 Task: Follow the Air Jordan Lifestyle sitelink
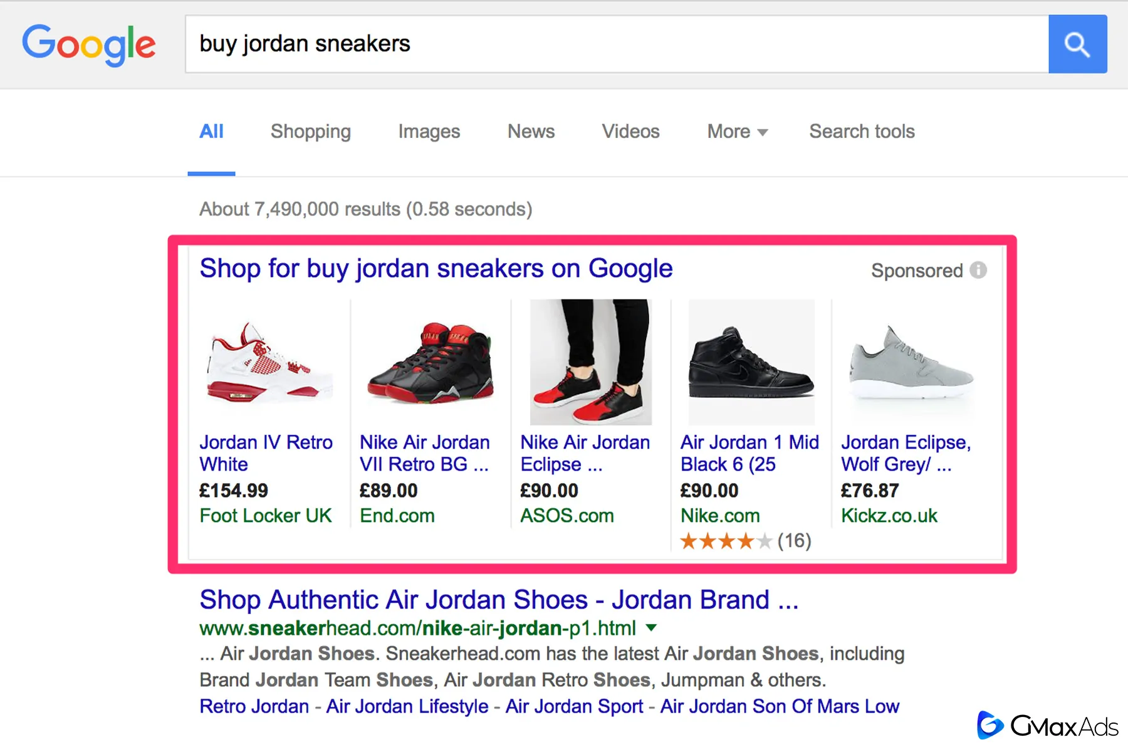(407, 706)
